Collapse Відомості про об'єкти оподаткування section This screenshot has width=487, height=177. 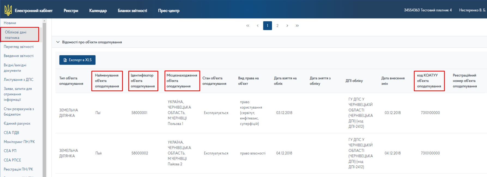58,42
